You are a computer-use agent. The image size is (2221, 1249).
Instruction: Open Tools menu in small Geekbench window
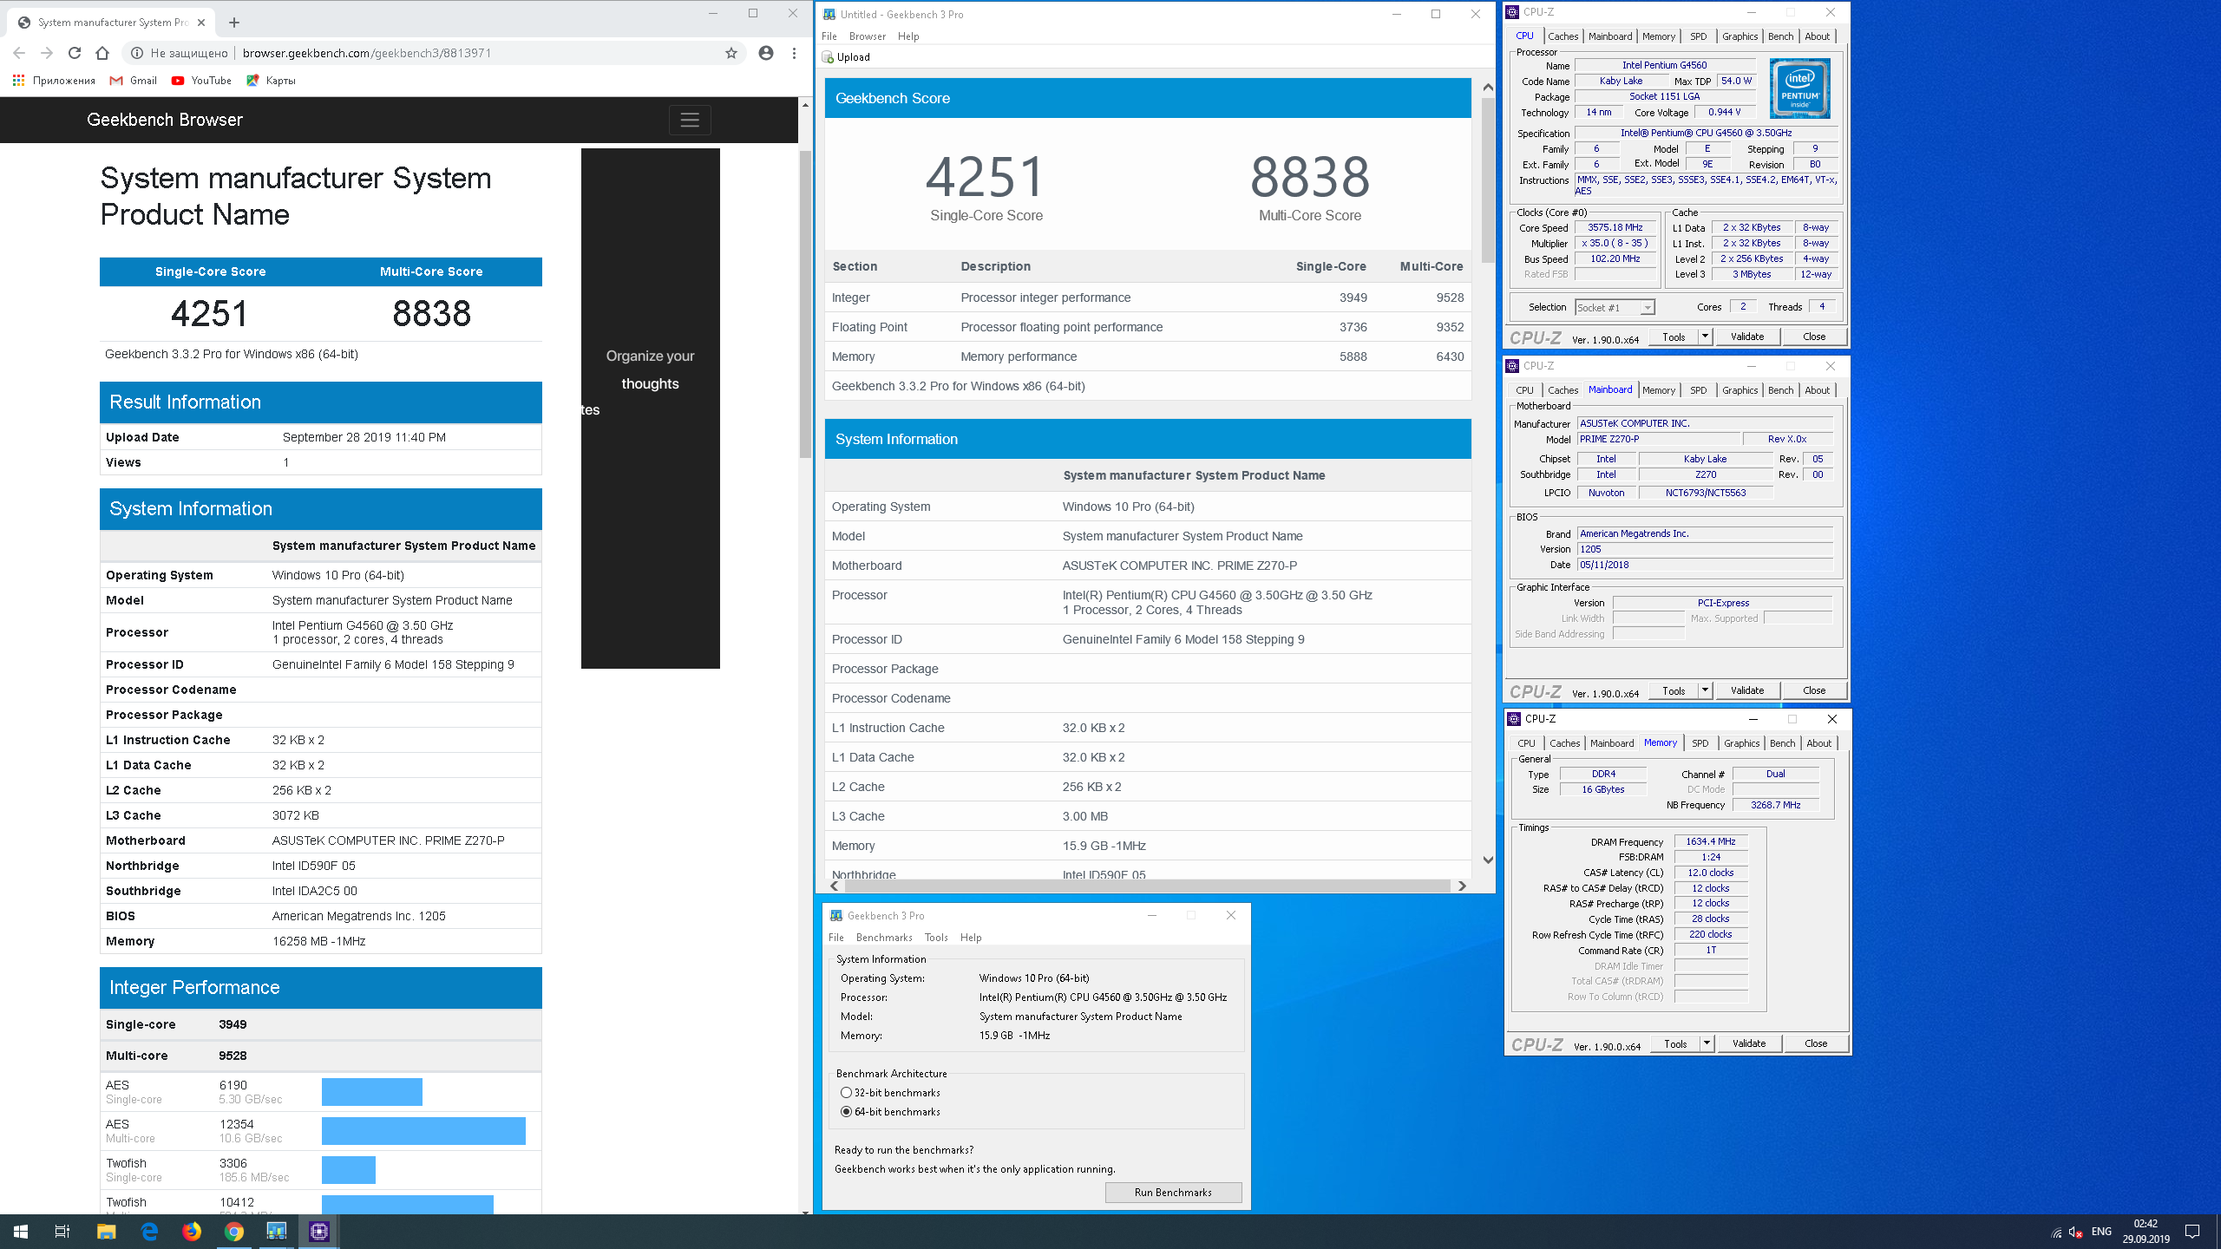tap(936, 938)
